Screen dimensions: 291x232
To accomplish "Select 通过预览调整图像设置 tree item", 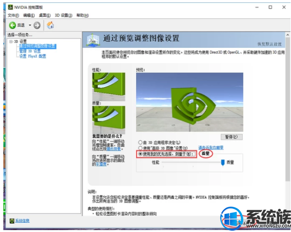I will (38, 46).
